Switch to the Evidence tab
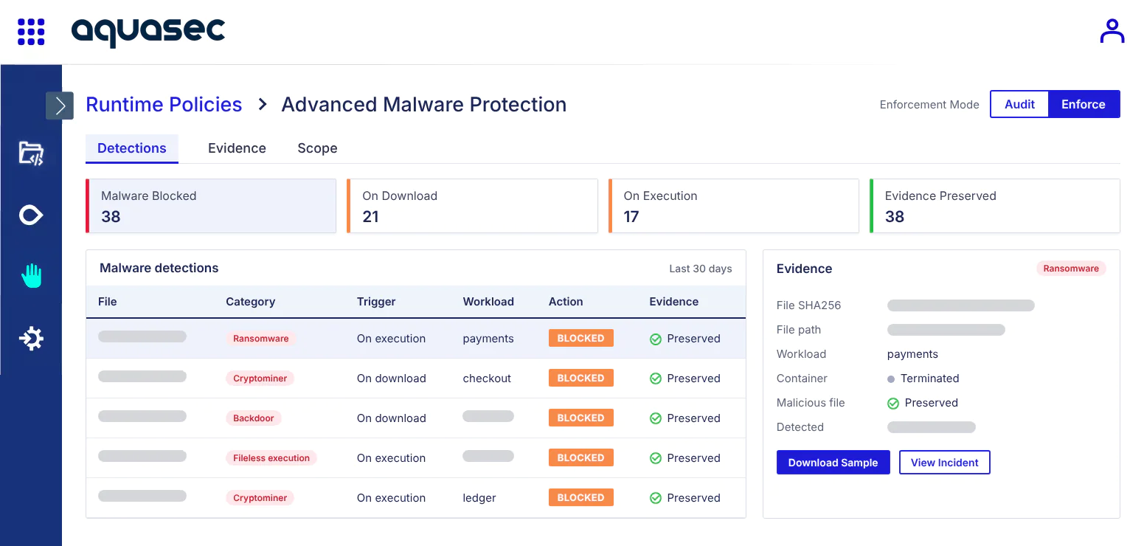Image resolution: width=1144 pixels, height=546 pixels. point(237,148)
